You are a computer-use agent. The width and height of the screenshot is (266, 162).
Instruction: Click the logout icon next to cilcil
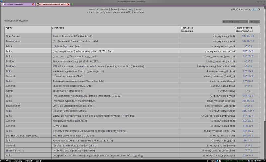click(259, 10)
